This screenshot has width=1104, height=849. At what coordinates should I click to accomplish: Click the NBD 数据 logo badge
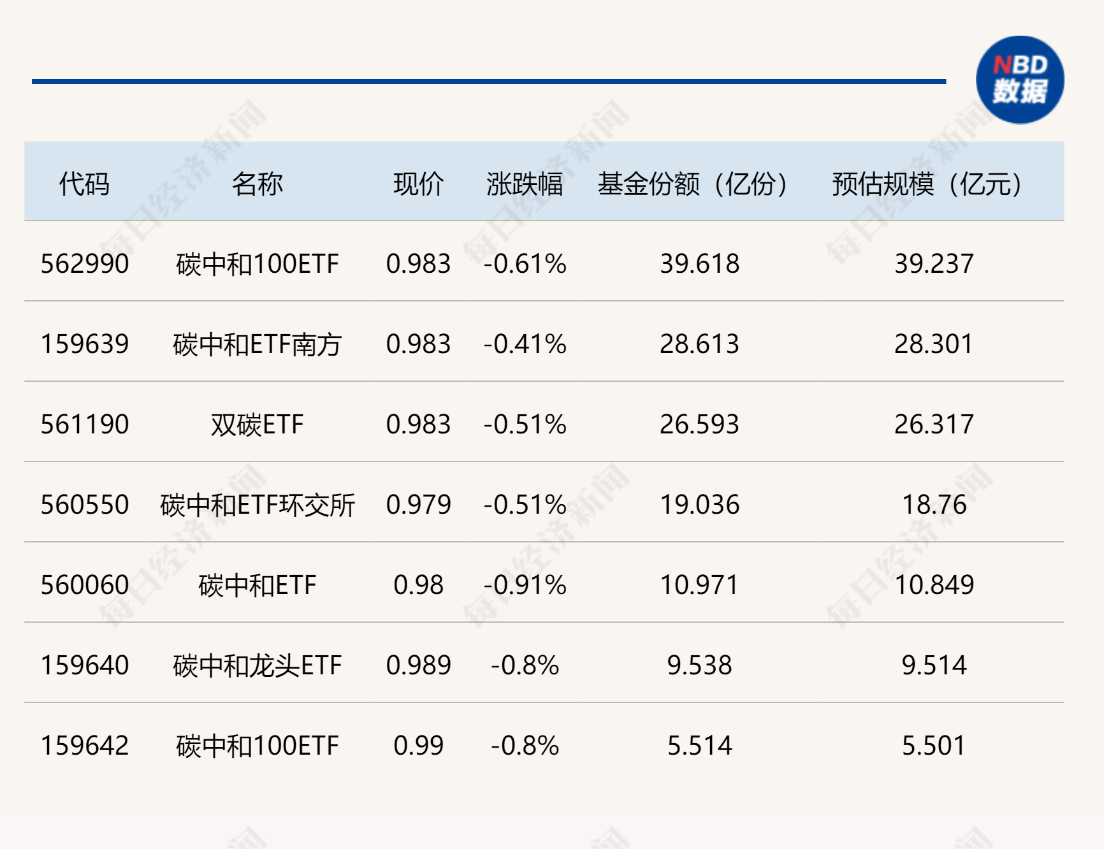(1020, 80)
